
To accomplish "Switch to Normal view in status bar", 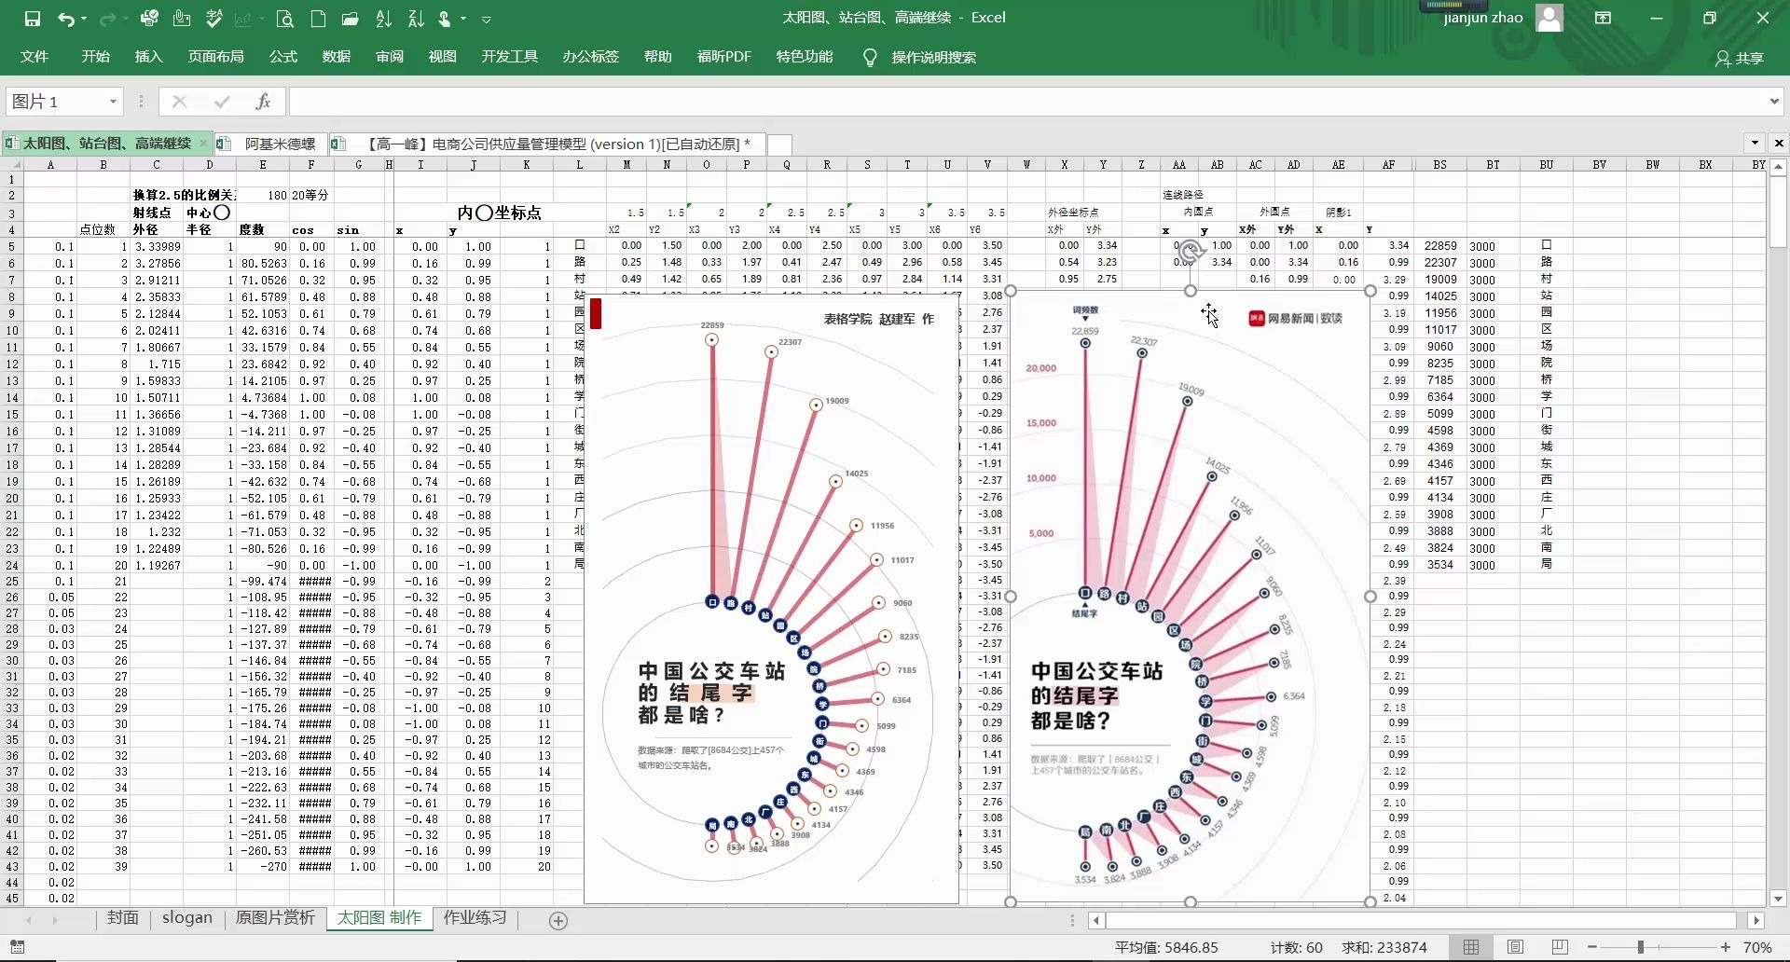I will pyautogui.click(x=1471, y=947).
